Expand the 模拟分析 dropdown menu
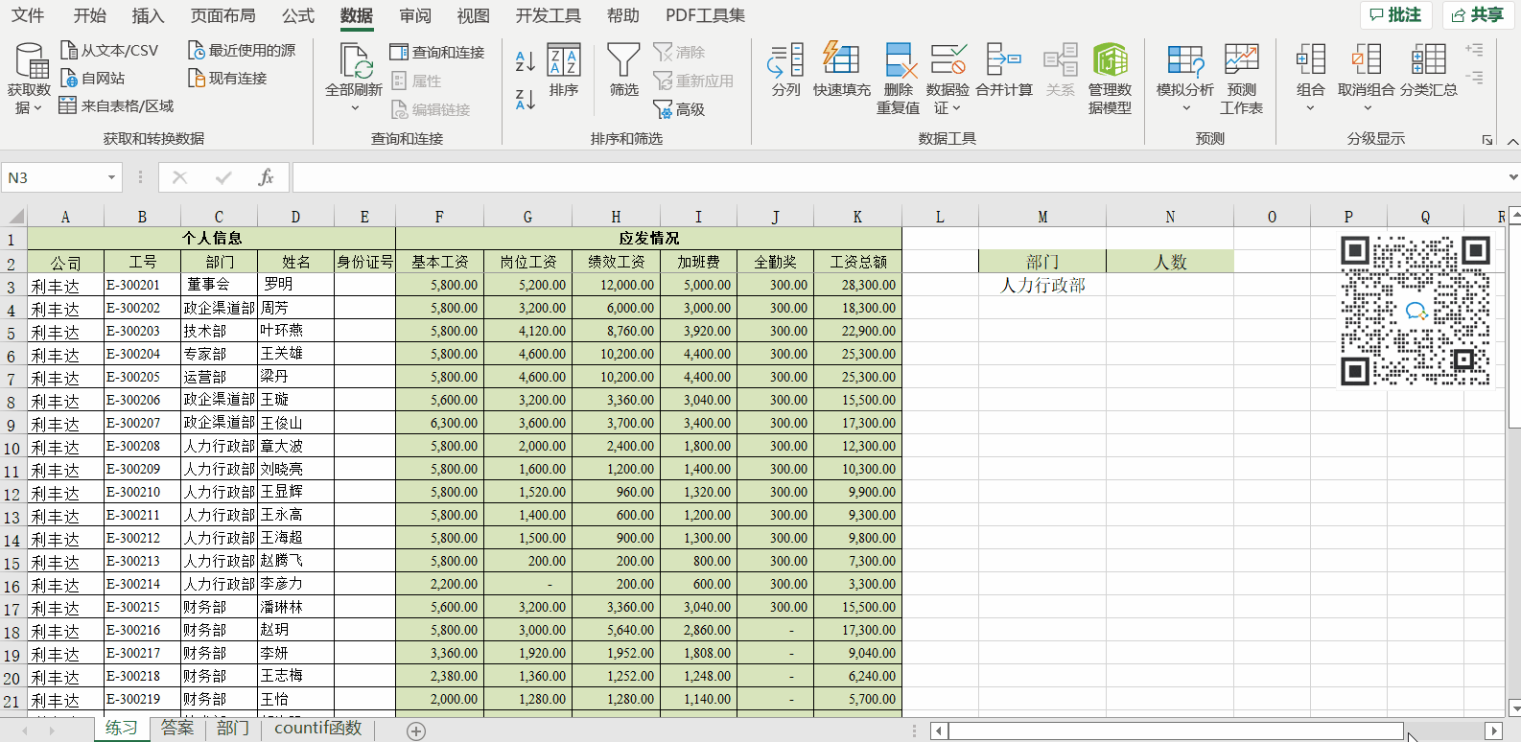The height and width of the screenshot is (742, 1521). (x=1185, y=108)
